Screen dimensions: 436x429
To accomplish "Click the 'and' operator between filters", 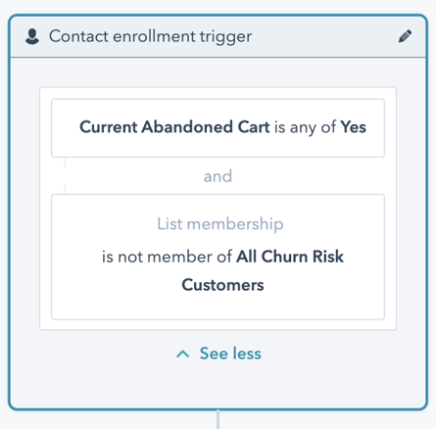I will point(218,176).
